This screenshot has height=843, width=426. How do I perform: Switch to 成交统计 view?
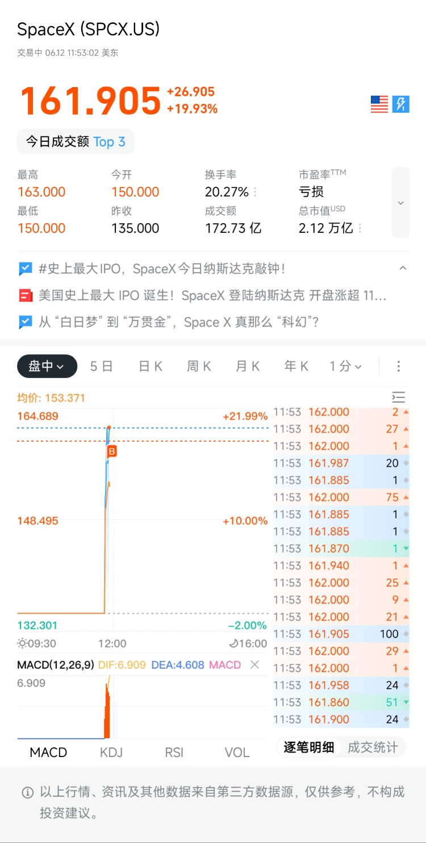click(373, 747)
